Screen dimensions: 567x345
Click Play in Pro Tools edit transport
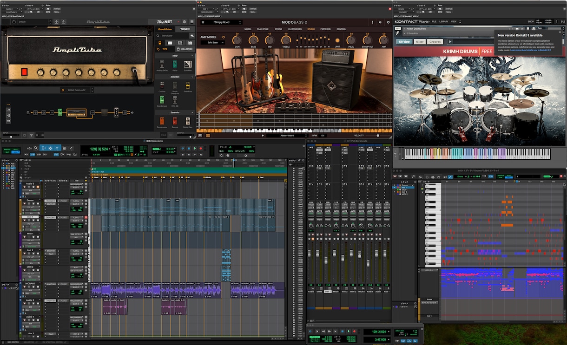195,148
